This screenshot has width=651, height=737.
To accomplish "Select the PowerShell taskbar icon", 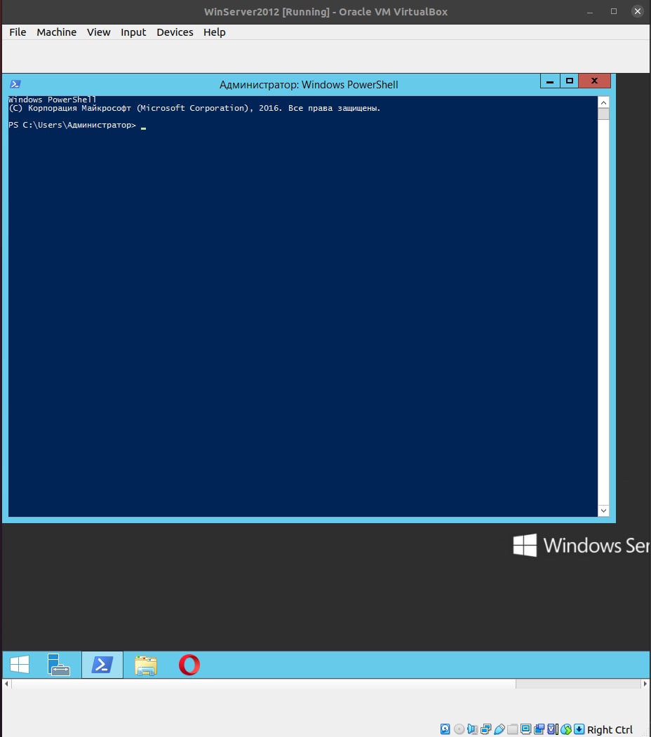I will [x=102, y=665].
